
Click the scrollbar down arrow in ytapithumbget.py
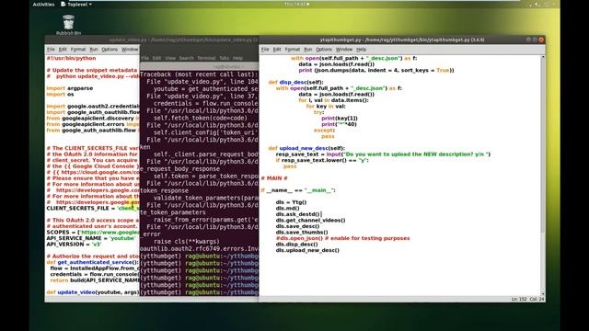tap(542, 294)
